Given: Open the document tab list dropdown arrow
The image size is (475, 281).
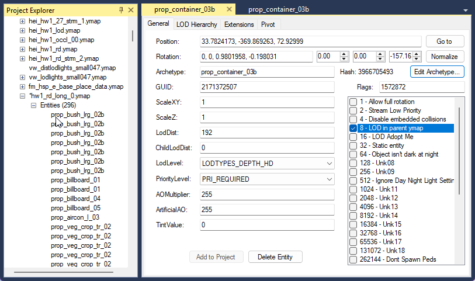Looking at the screenshot, I should click(x=465, y=11).
